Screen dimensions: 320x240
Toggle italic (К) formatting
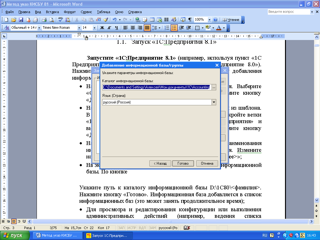[x=109, y=27]
